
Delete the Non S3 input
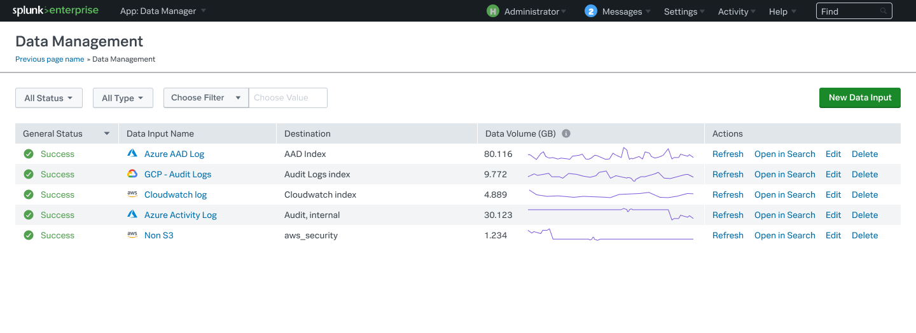click(864, 235)
